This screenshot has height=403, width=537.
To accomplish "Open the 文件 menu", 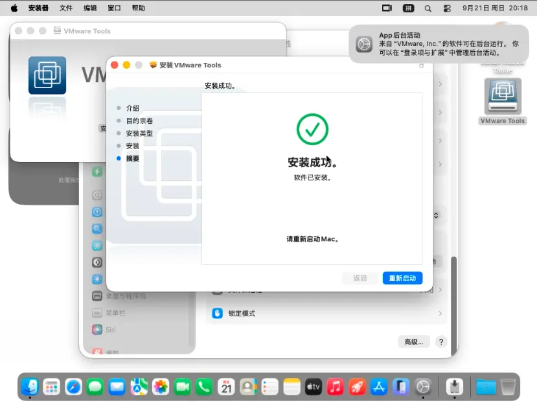I will pos(66,8).
